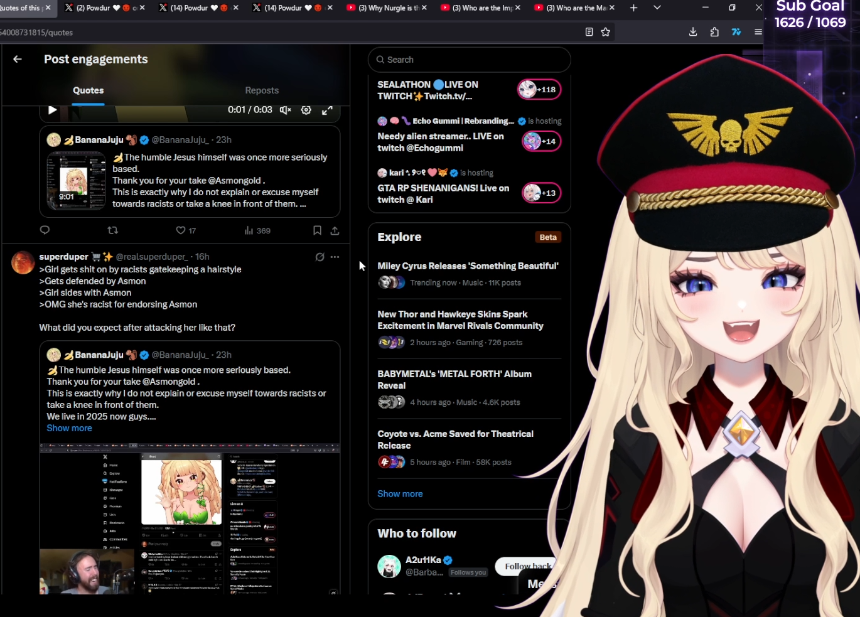
Task: Join Echo Gummi's space with +14 listeners
Action: coord(541,141)
